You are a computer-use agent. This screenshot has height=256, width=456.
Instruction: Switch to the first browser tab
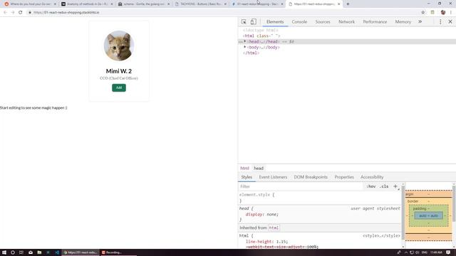(29, 4)
